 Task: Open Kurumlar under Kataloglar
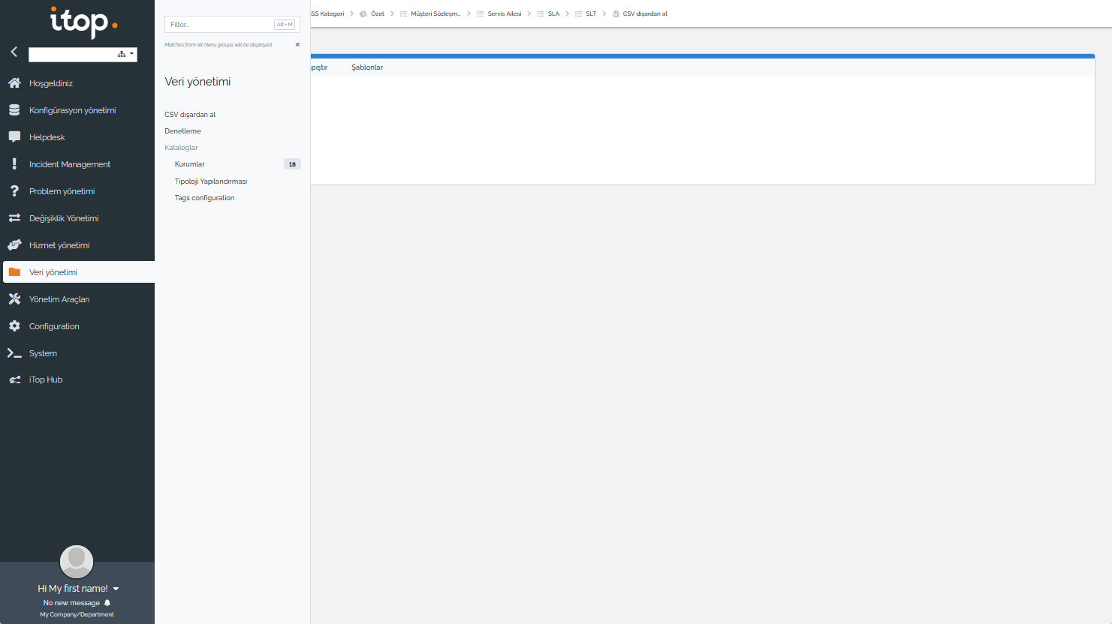click(x=190, y=164)
